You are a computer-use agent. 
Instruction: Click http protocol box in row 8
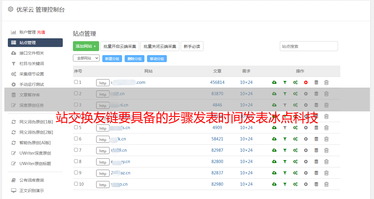click(x=103, y=162)
